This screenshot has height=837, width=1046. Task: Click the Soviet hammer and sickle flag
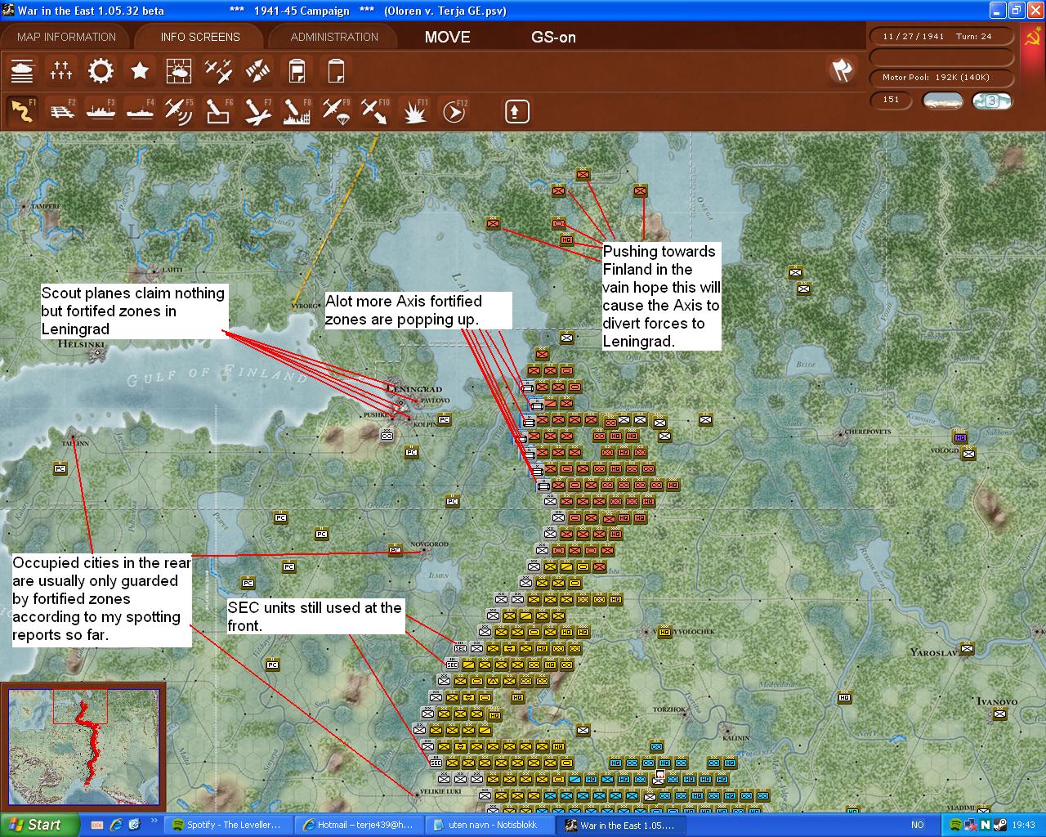pos(1032,38)
